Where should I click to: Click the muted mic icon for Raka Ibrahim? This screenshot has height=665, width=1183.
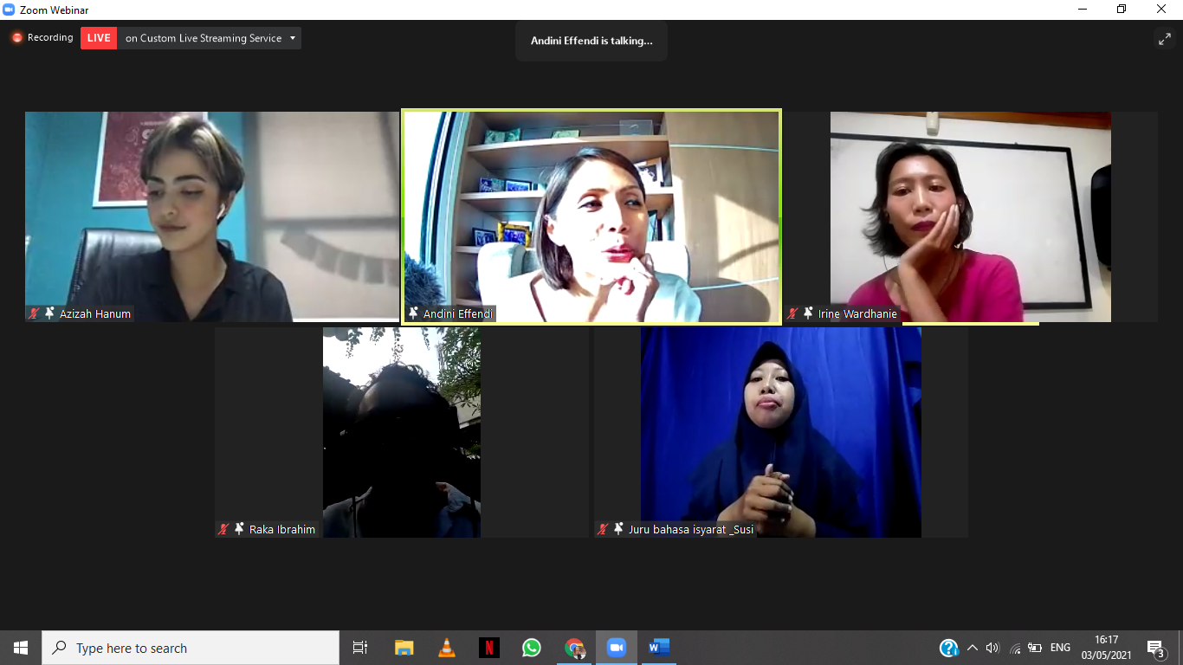tap(223, 529)
